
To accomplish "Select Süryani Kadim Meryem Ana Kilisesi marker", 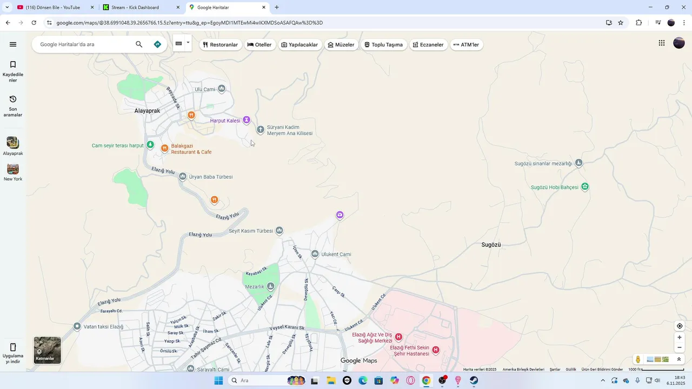I will 260,130.
